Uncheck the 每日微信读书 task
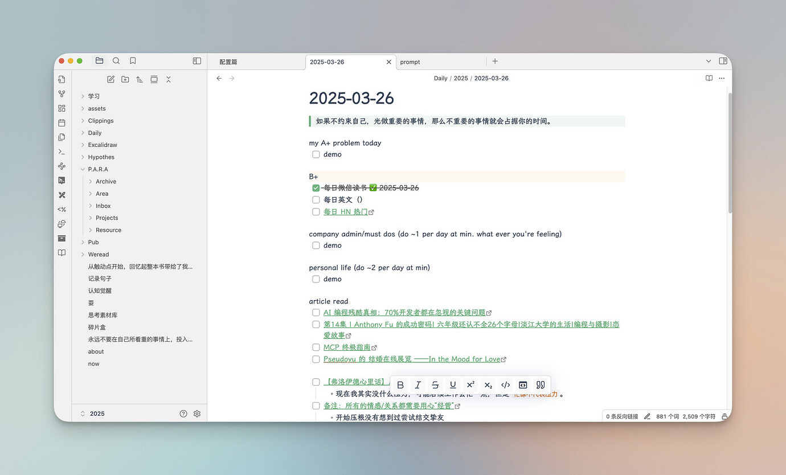Screen dimensions: 786x475 316,188
